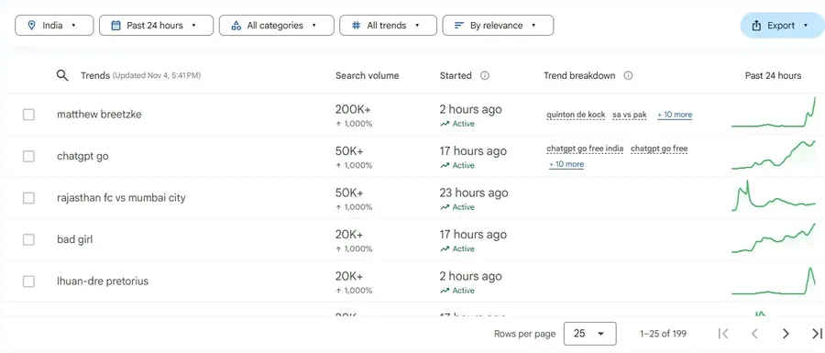The width and height of the screenshot is (825, 353).
Task: Go to the first page of results
Action: click(x=723, y=334)
